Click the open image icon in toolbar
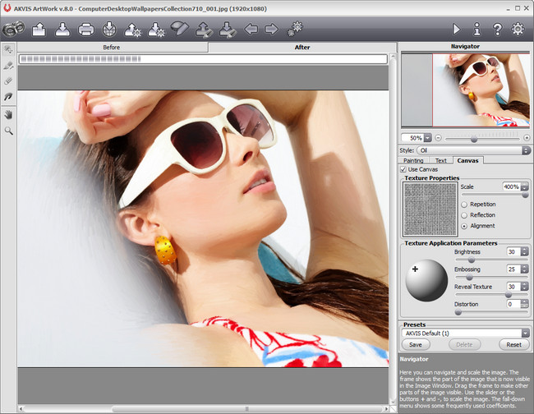This screenshot has width=534, height=414. pyautogui.click(x=39, y=30)
